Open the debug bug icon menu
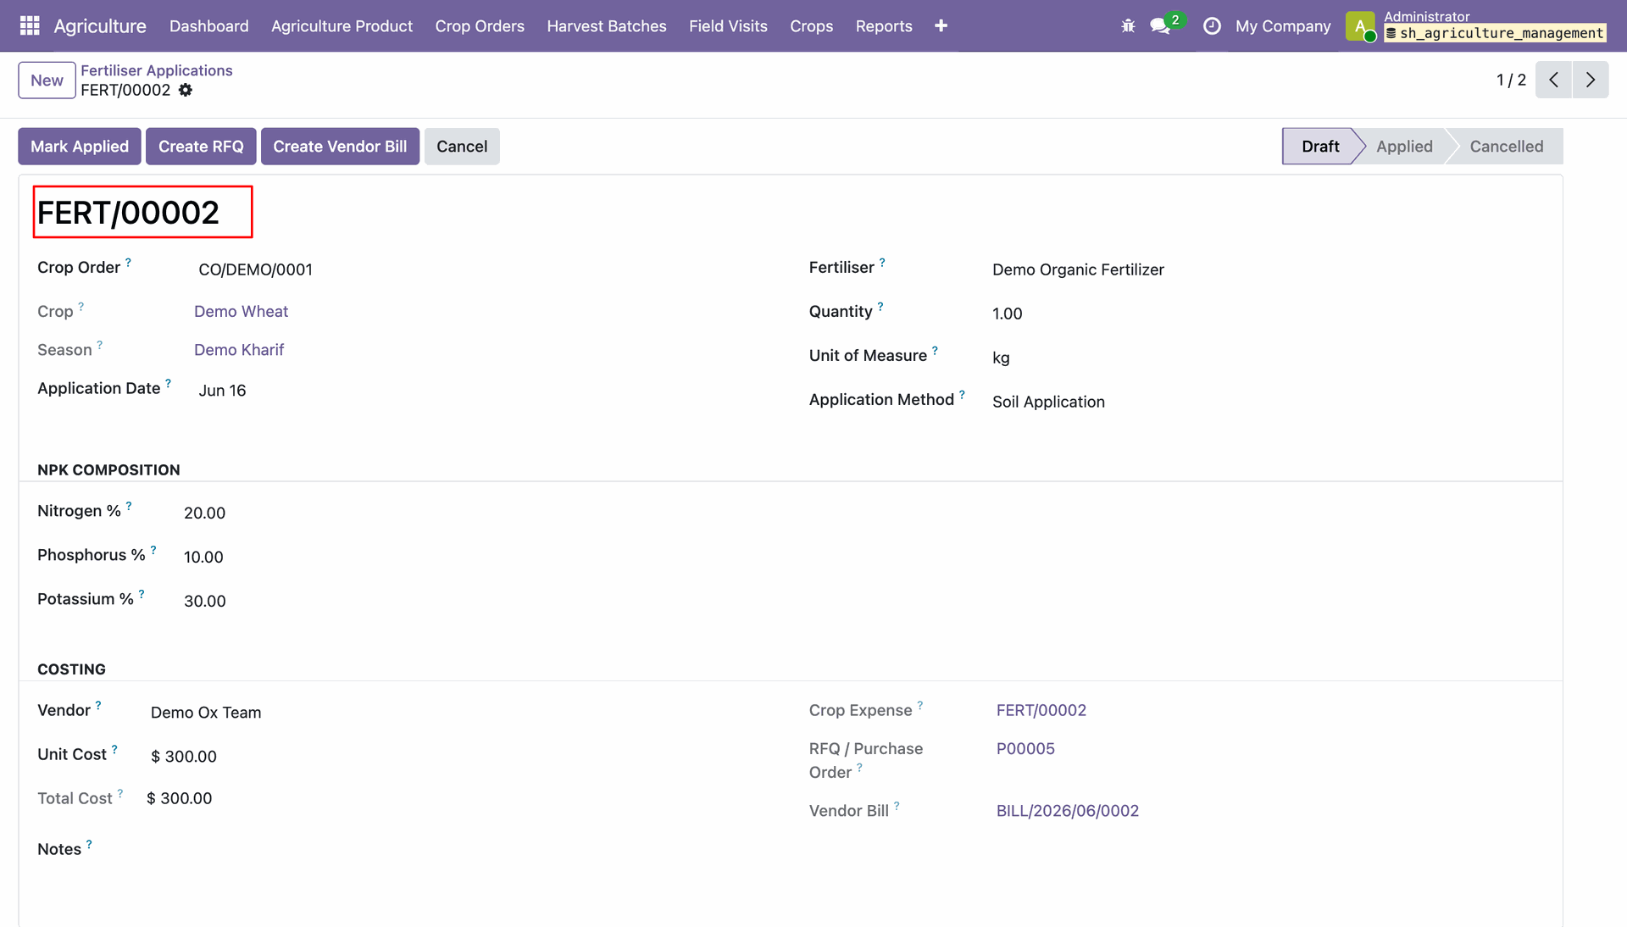The width and height of the screenshot is (1627, 927). point(1128,26)
